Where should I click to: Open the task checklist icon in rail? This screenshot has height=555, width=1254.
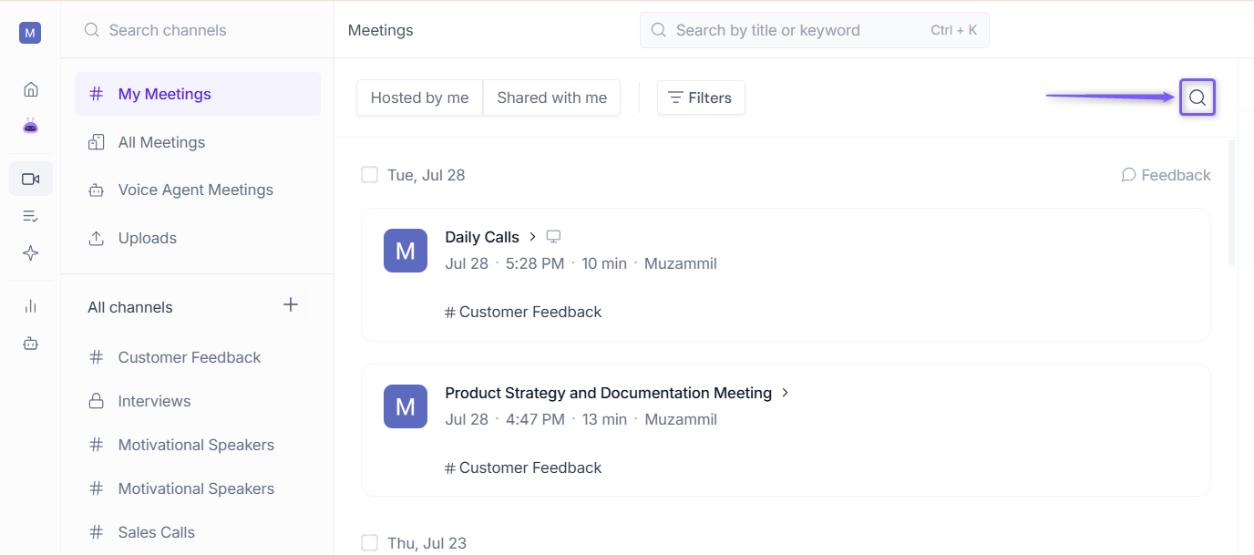pyautogui.click(x=31, y=216)
